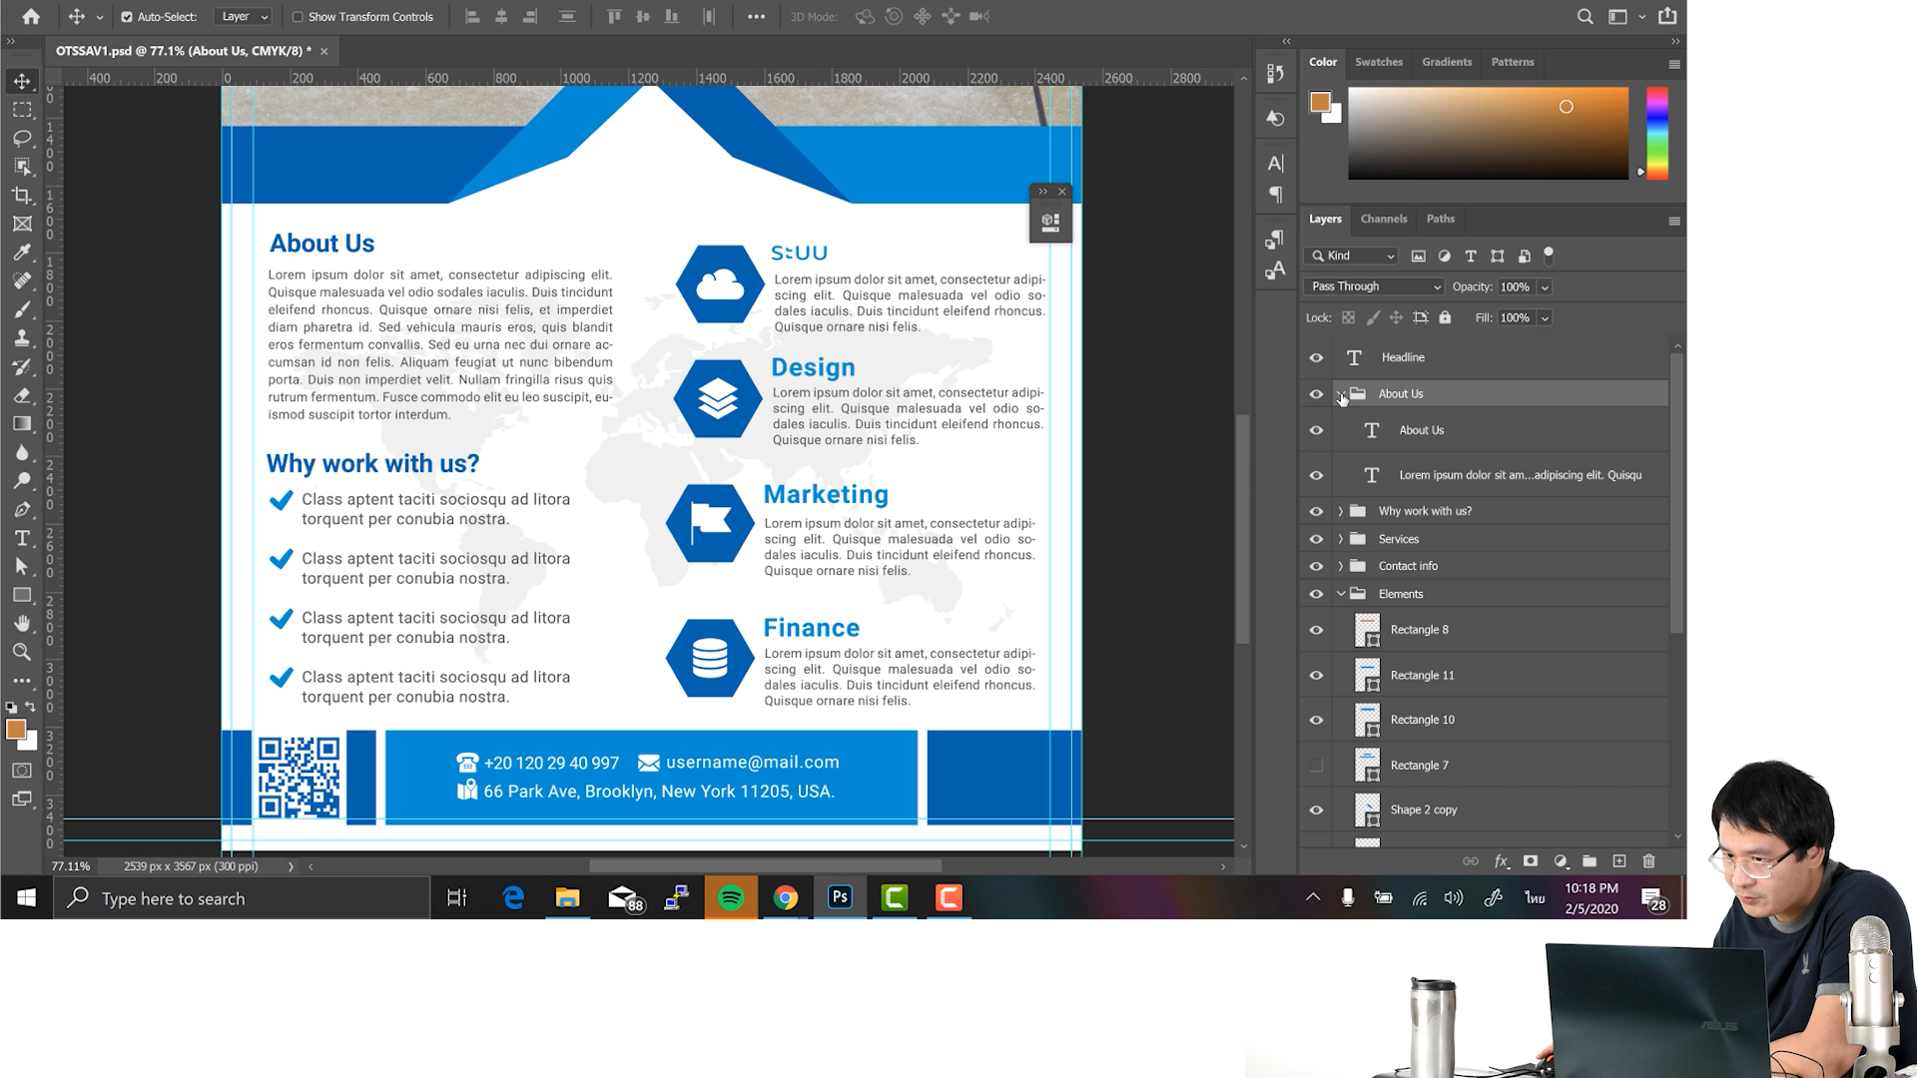Pick a color in the color field
The image size is (1917, 1078).
[x=1488, y=134]
